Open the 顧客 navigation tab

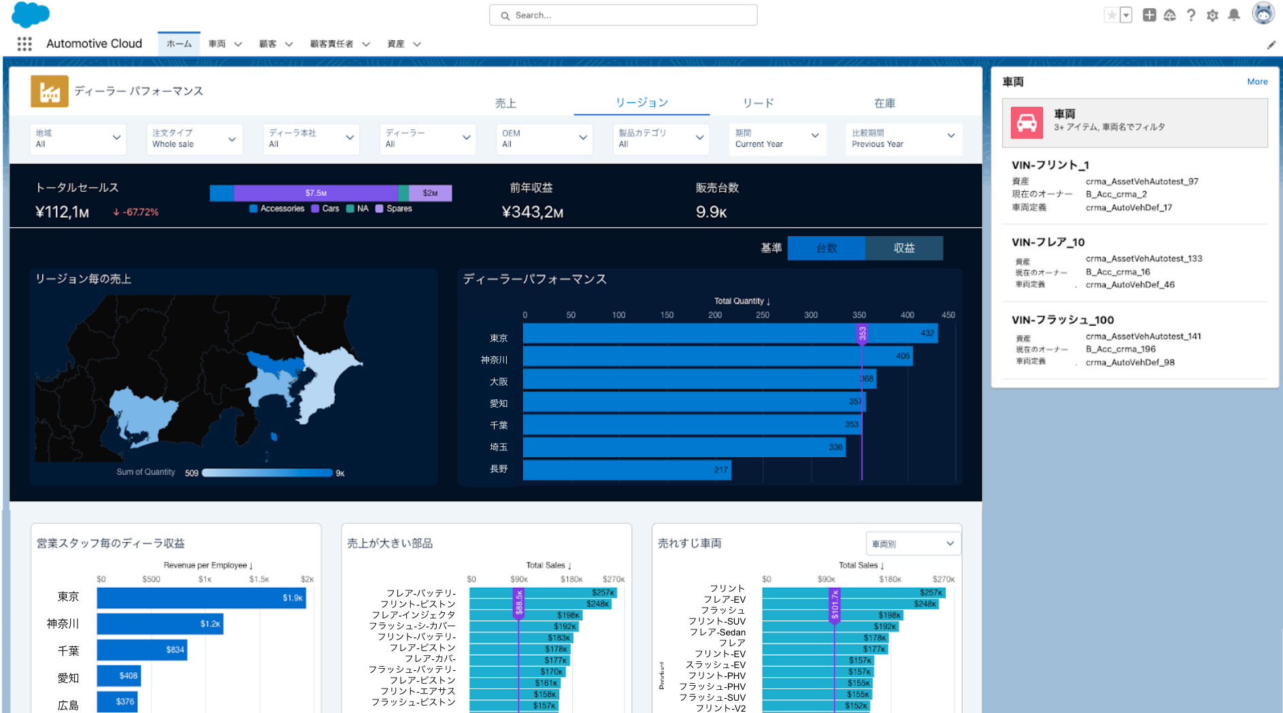click(x=268, y=44)
